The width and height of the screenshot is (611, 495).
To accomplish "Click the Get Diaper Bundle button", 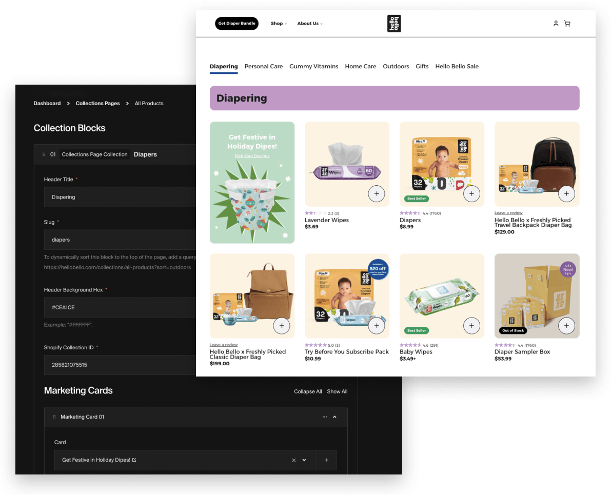I will tap(236, 24).
